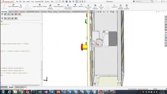Switch to the Layout tab

[11, 11]
